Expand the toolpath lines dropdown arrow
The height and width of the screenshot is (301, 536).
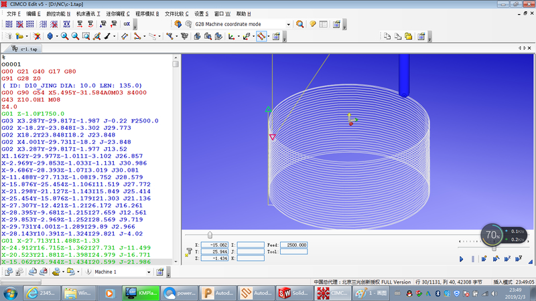point(144,36)
